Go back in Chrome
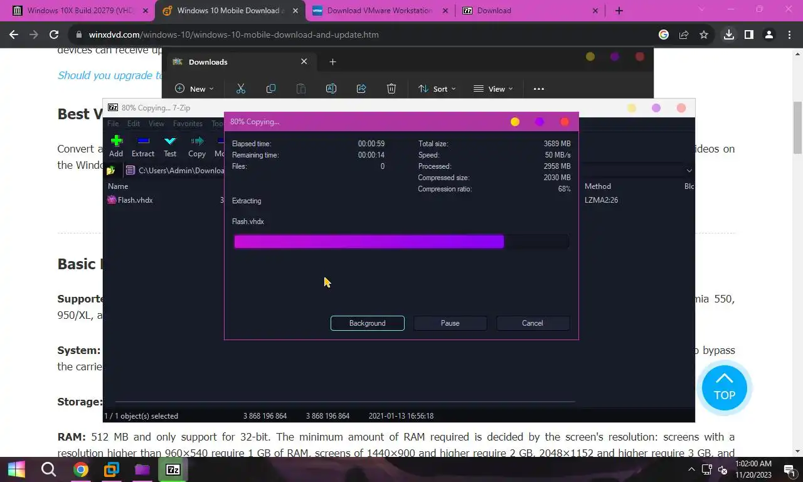This screenshot has width=803, height=482. click(14, 35)
